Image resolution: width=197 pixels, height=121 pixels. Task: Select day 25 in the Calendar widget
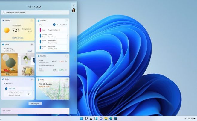[x=57, y=25]
